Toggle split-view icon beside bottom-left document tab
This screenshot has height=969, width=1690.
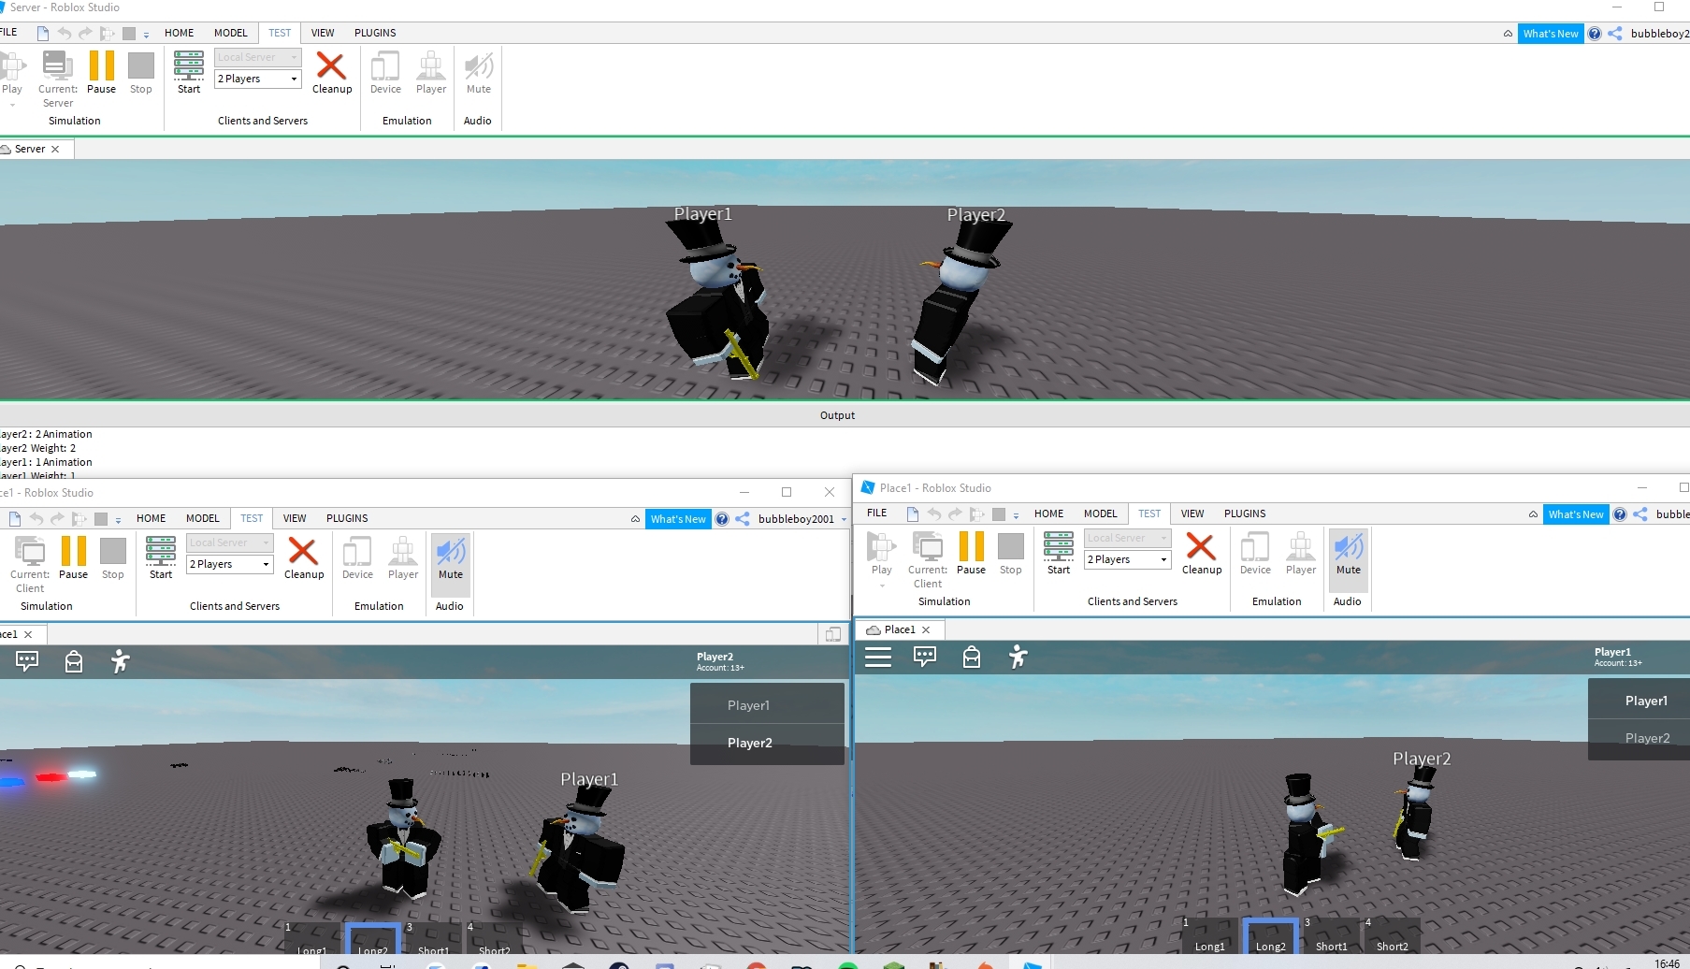click(x=832, y=634)
